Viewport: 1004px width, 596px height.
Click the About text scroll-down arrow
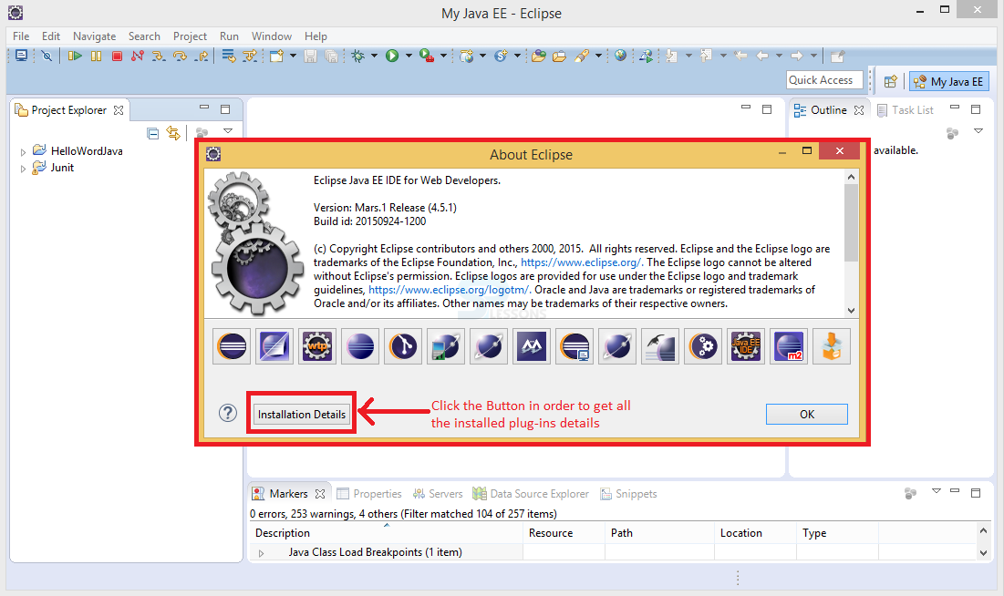(x=851, y=311)
